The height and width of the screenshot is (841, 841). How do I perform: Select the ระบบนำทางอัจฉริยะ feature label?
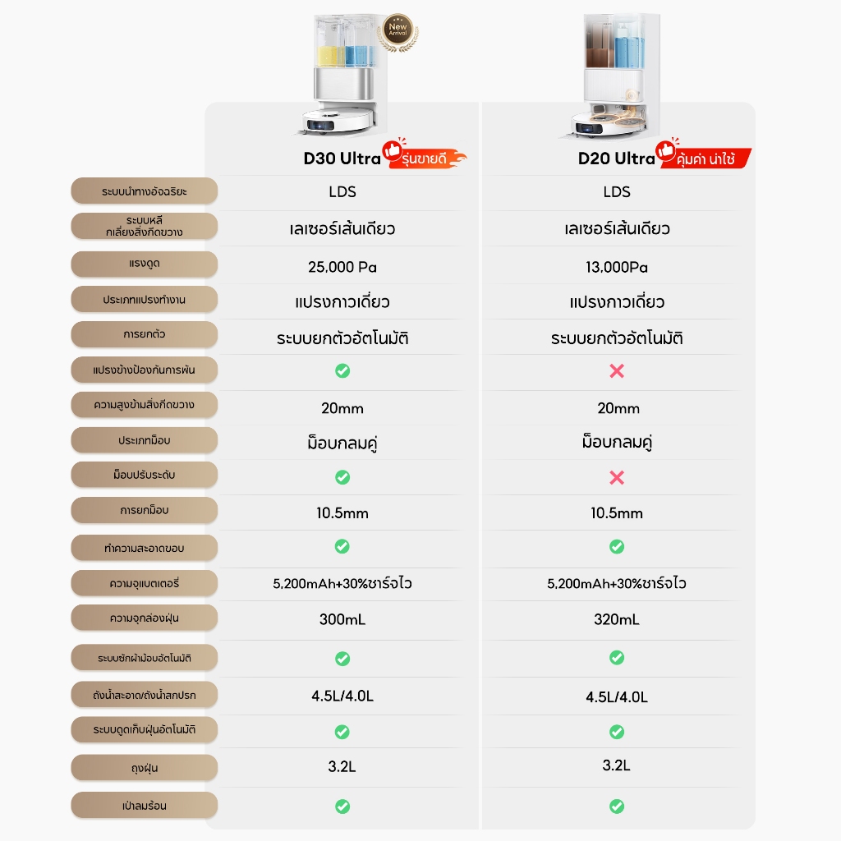[x=145, y=191]
